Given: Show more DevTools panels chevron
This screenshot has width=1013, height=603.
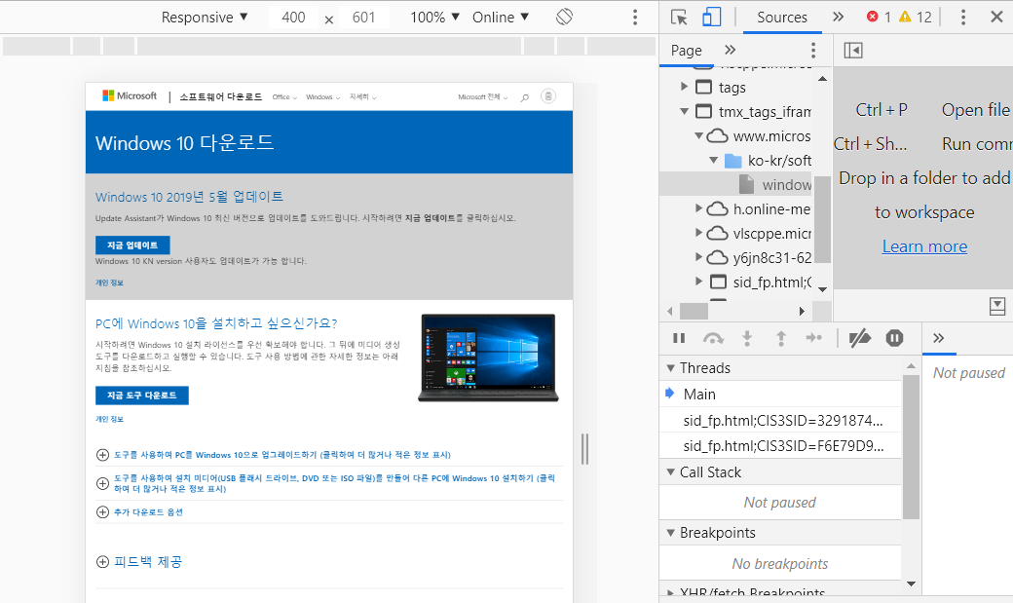Looking at the screenshot, I should (838, 17).
